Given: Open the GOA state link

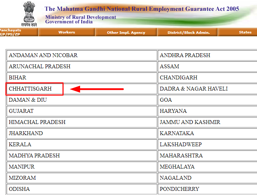Looking at the screenshot, I should (166, 100).
